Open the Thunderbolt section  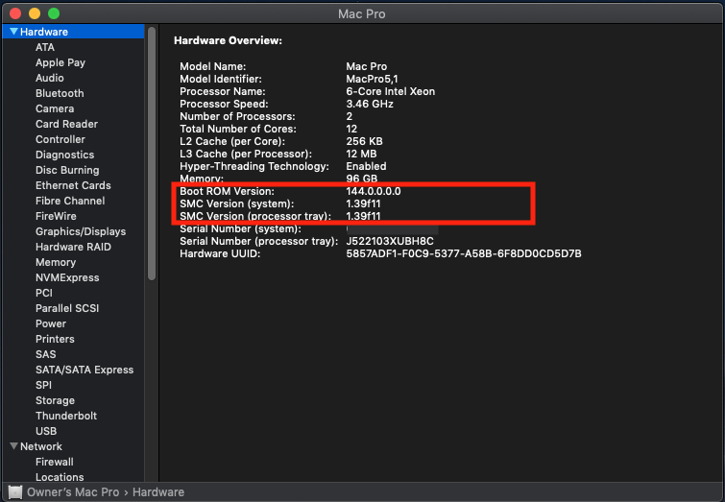pyautogui.click(x=66, y=416)
